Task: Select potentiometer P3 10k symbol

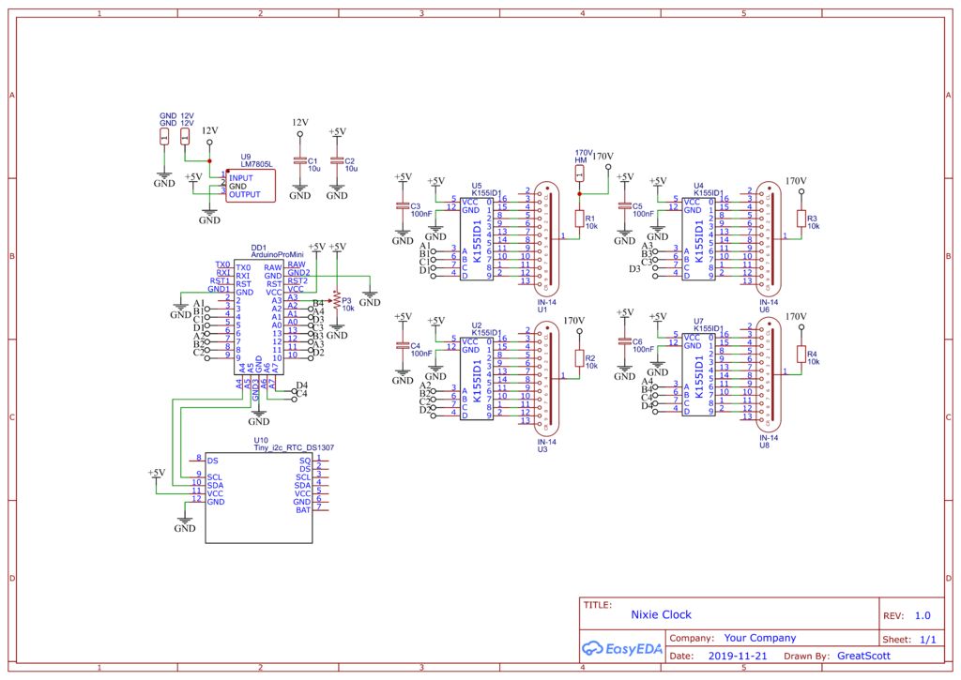Action: 337,301
